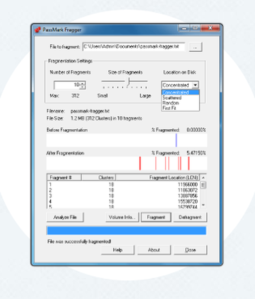Select fragment row 1 in the list
Screen dimensions: 255x299
click(x=123, y=184)
